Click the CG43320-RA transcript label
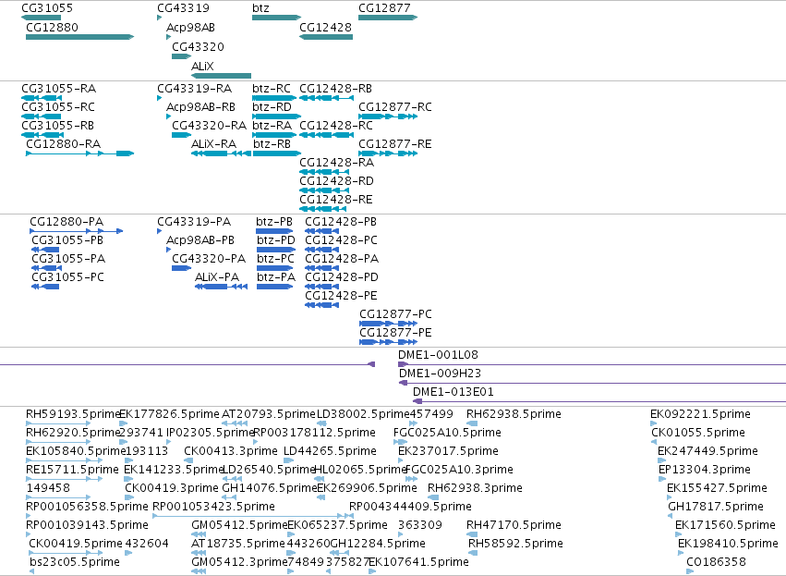The width and height of the screenshot is (786, 576). 209,126
